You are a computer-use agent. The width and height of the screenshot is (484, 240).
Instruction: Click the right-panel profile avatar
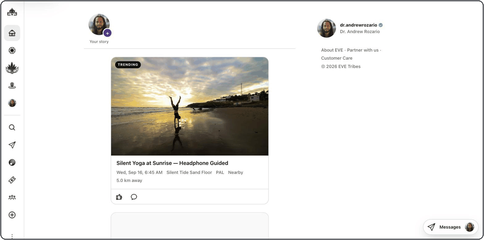click(327, 28)
